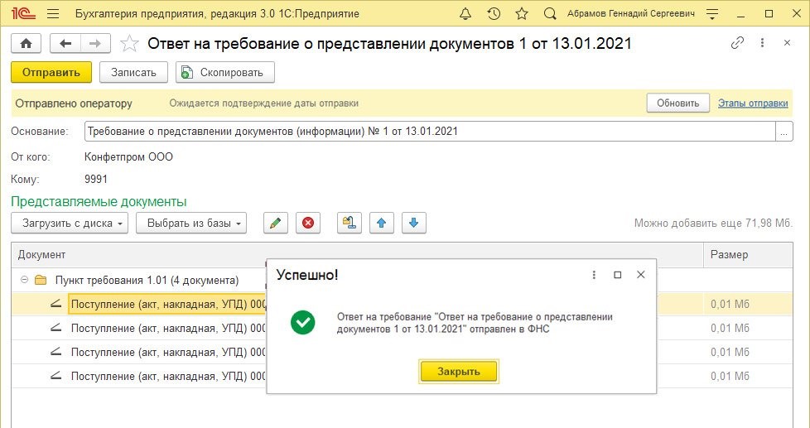Open the Этапы отправки link
810x428 pixels.
pos(753,103)
